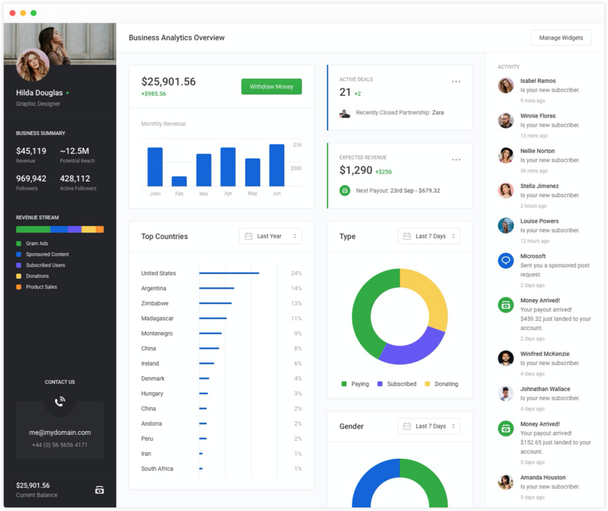608x511 pixels.
Task: Click the Winifred McKenzie name in Activity
Action: pos(545,354)
